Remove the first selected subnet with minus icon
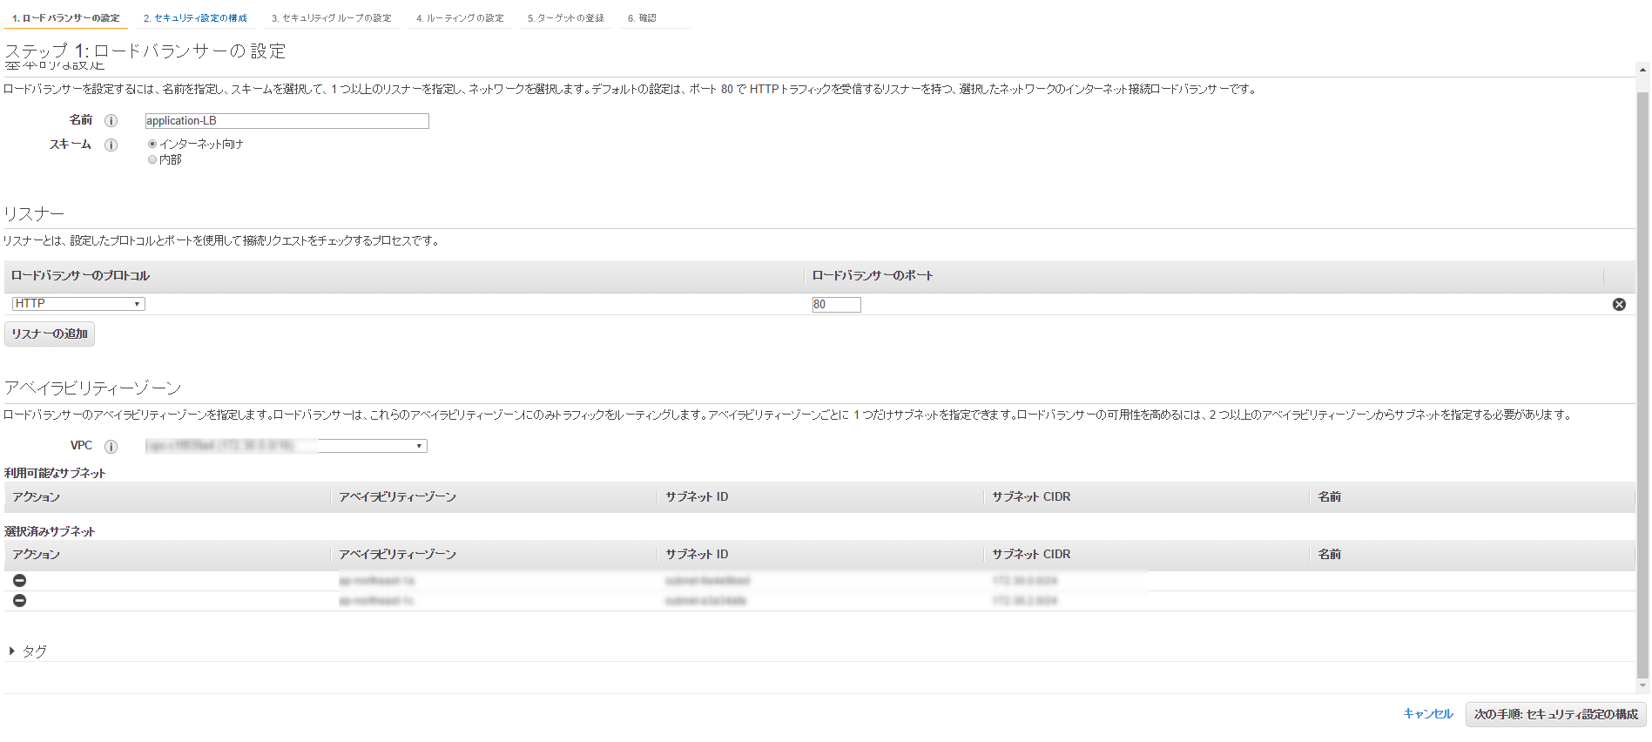 (x=19, y=581)
